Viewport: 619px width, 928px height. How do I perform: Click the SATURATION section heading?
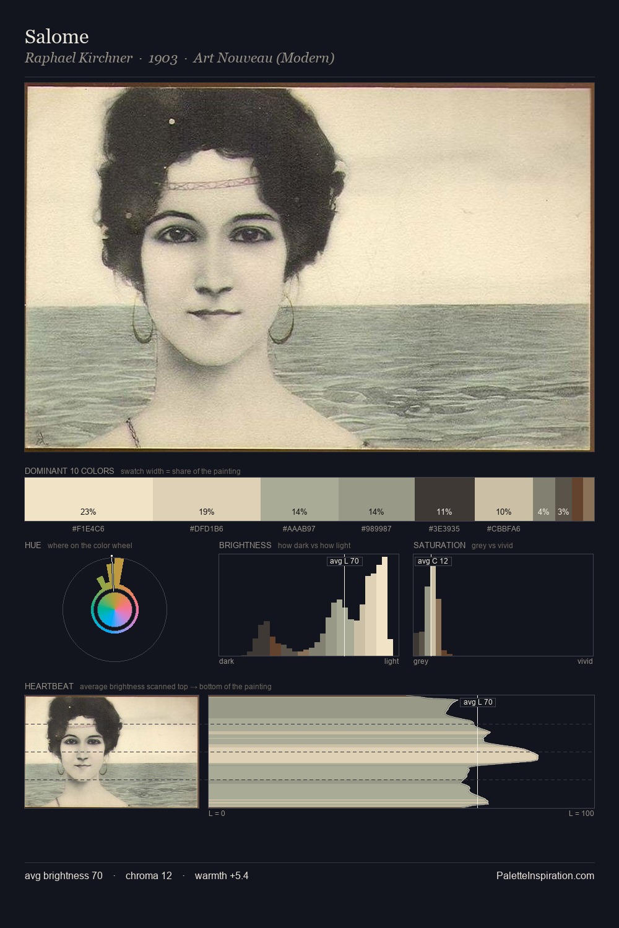point(439,546)
